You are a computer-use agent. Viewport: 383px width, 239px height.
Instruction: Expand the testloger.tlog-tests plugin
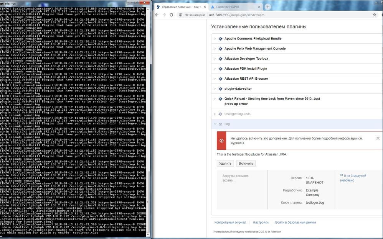click(215, 114)
